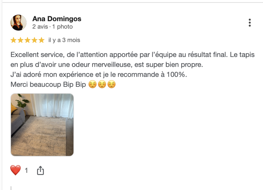Open Ana Domingos' profile picture
Viewport: 263px width, 190px height.
tap(18, 23)
